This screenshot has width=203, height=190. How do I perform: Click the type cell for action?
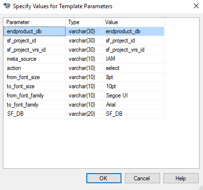click(84, 68)
